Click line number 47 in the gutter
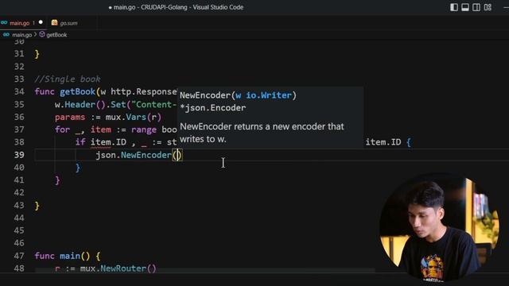This screenshot has height=286, width=509. (19, 256)
